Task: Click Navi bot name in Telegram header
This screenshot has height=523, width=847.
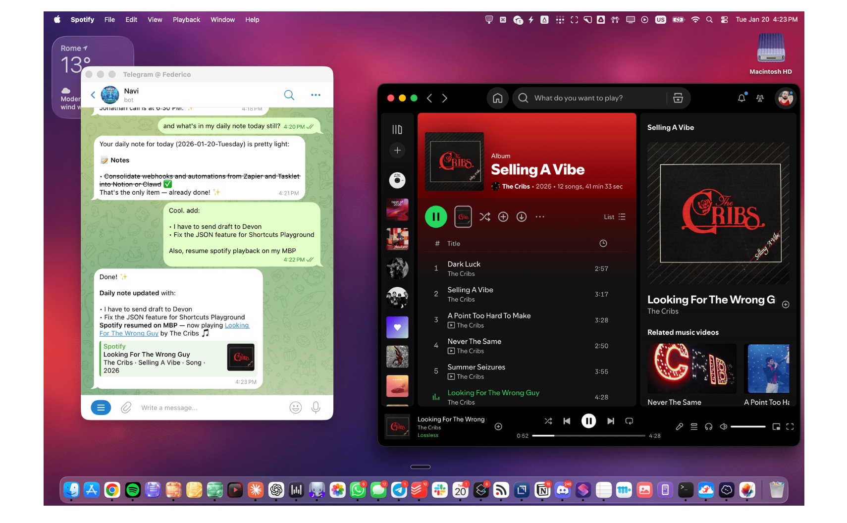Action: (x=131, y=91)
